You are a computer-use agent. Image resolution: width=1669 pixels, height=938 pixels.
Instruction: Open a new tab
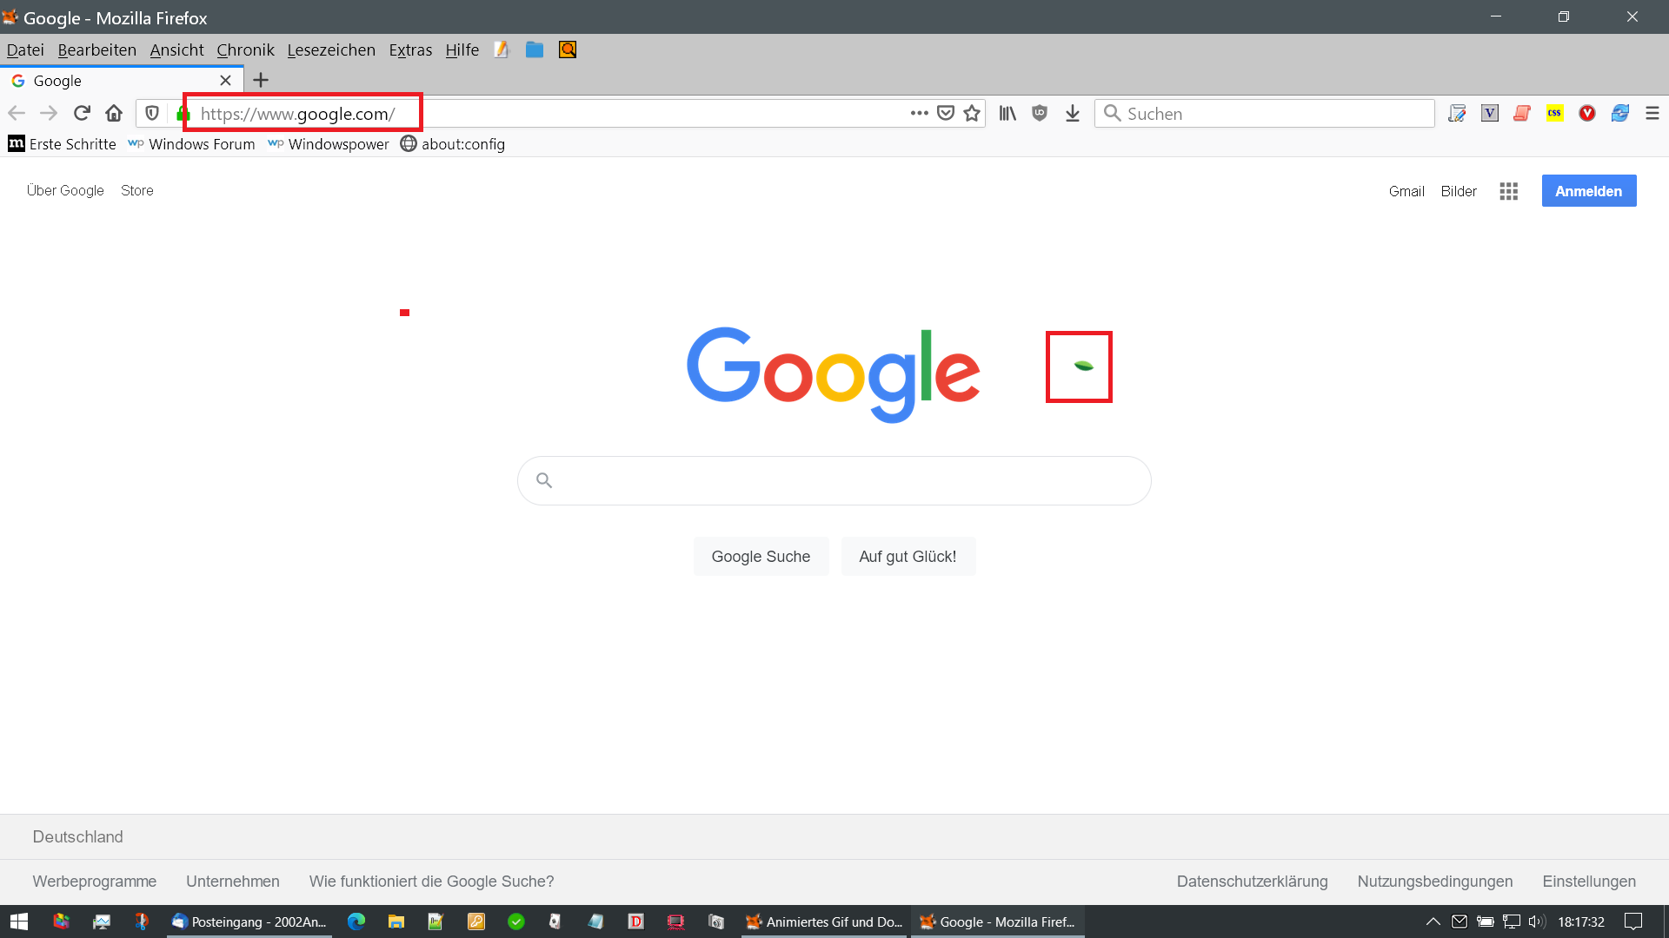coord(261,80)
